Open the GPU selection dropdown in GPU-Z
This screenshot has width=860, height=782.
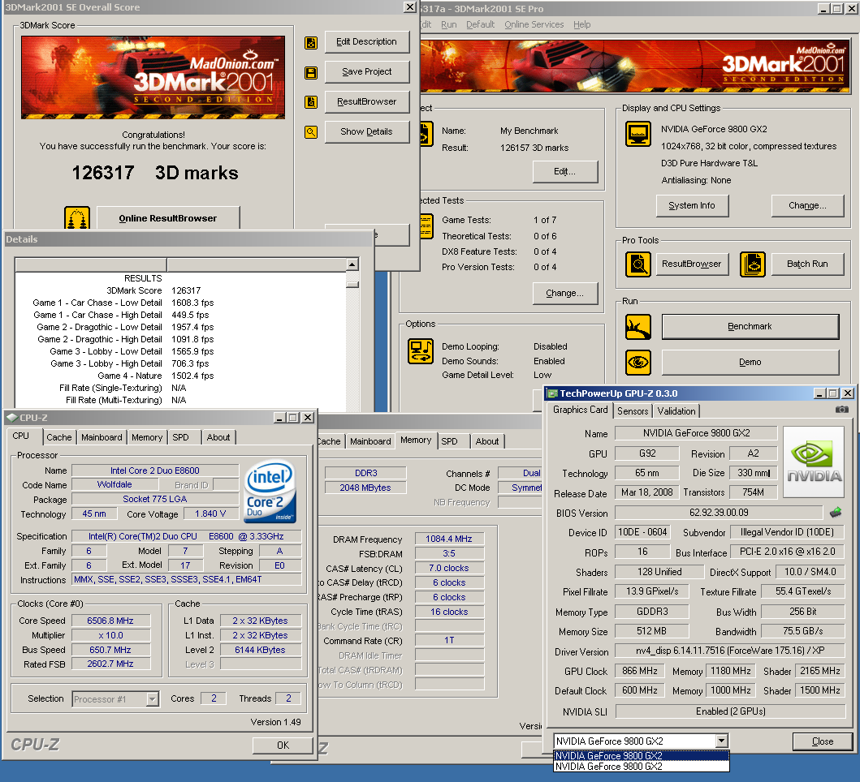click(x=722, y=741)
